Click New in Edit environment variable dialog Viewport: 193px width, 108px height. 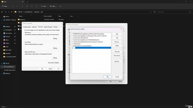[117, 34]
